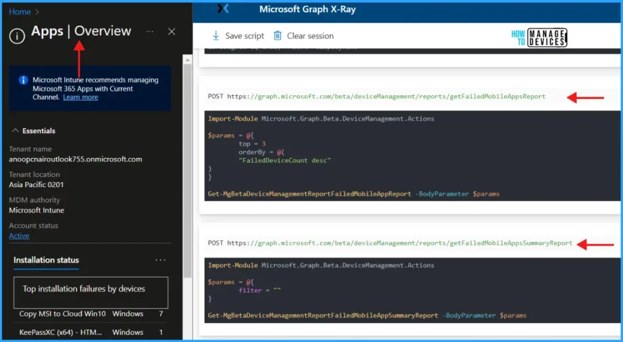The width and height of the screenshot is (623, 342).
Task: Switch to the Installation status tab
Action: click(x=46, y=260)
